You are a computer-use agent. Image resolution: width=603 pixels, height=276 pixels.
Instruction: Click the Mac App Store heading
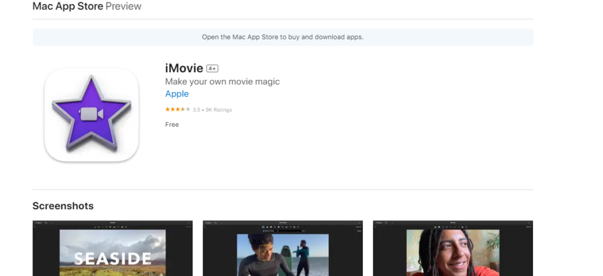(x=68, y=6)
